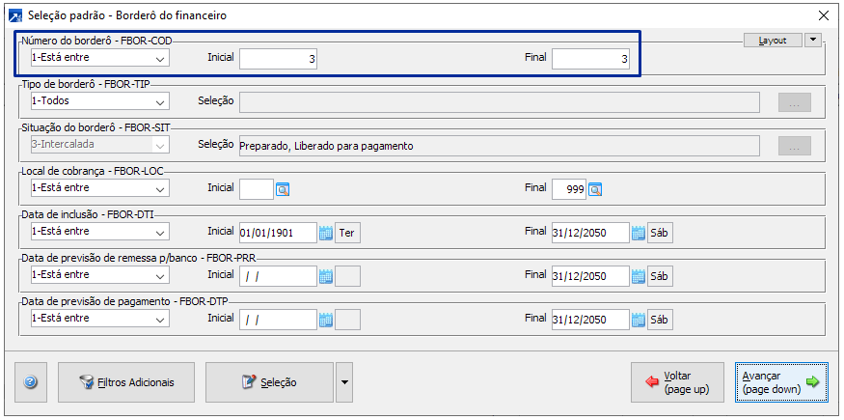Click the application icon in title bar
The height and width of the screenshot is (420, 844).
[x=16, y=15]
